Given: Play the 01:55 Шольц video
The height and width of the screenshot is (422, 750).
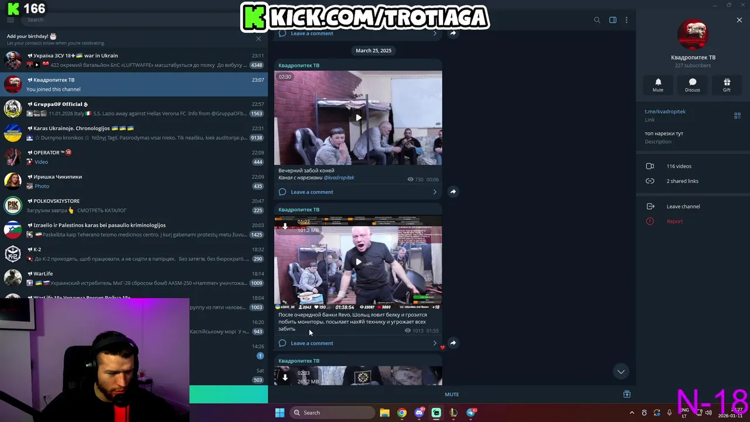Looking at the screenshot, I should click(x=358, y=262).
